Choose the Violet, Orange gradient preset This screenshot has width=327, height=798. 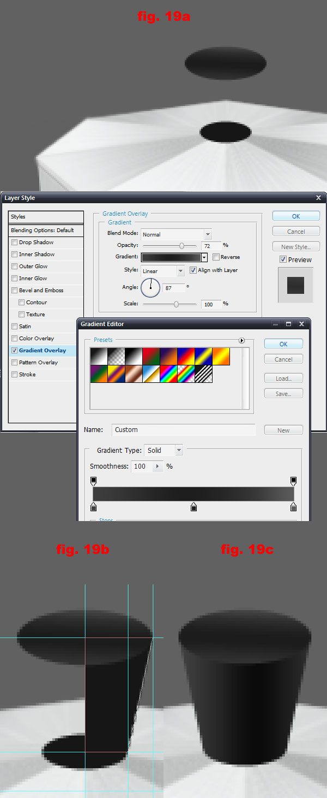pos(168,357)
